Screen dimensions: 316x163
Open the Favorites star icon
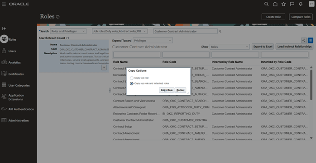(x=283, y=4)
